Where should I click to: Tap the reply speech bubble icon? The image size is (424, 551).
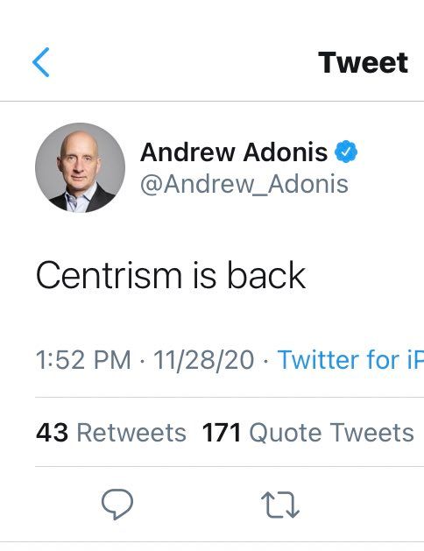pos(117,504)
